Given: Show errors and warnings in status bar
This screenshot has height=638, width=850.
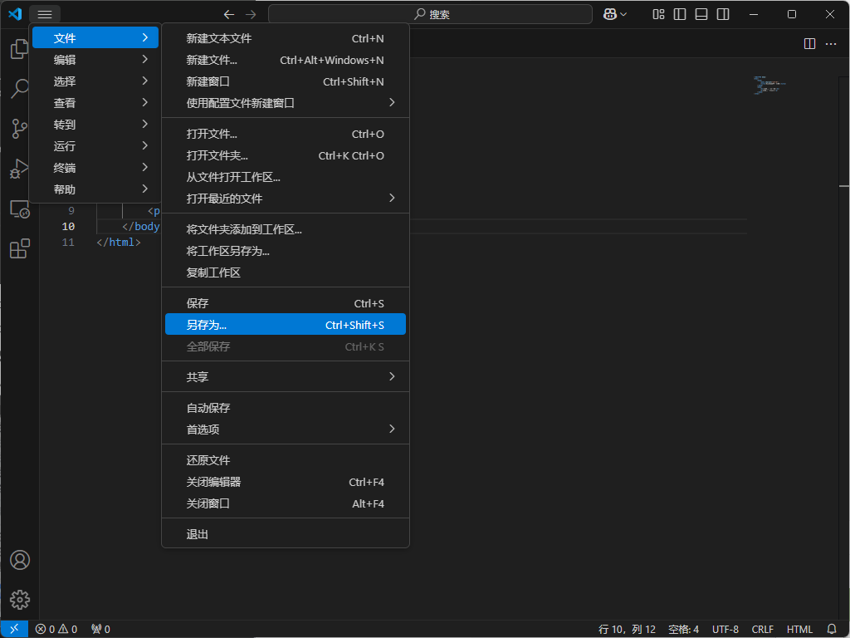Looking at the screenshot, I should (x=56, y=630).
